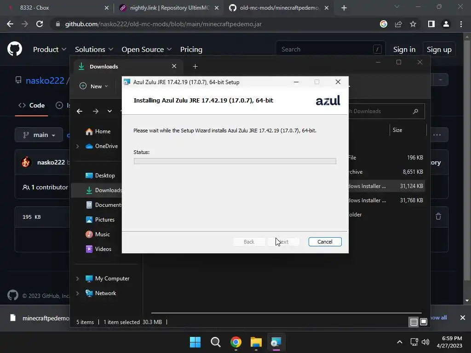Open a new Chrome tab
This screenshot has height=353, width=471.
click(344, 8)
